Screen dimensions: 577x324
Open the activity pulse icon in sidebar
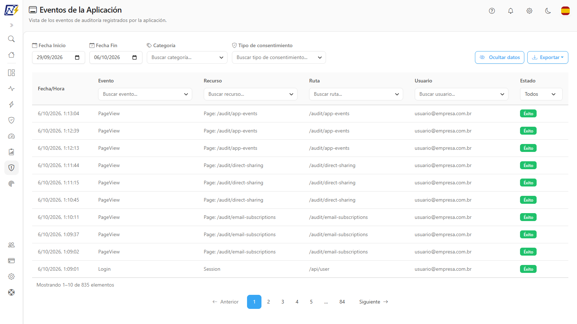coord(12,89)
